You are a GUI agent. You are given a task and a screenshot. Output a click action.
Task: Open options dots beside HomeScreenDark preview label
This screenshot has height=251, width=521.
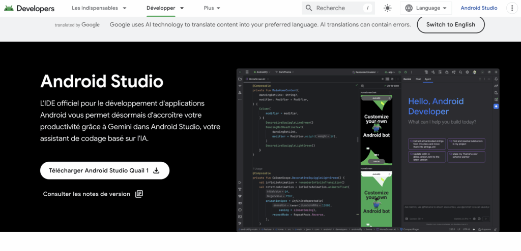(389, 92)
